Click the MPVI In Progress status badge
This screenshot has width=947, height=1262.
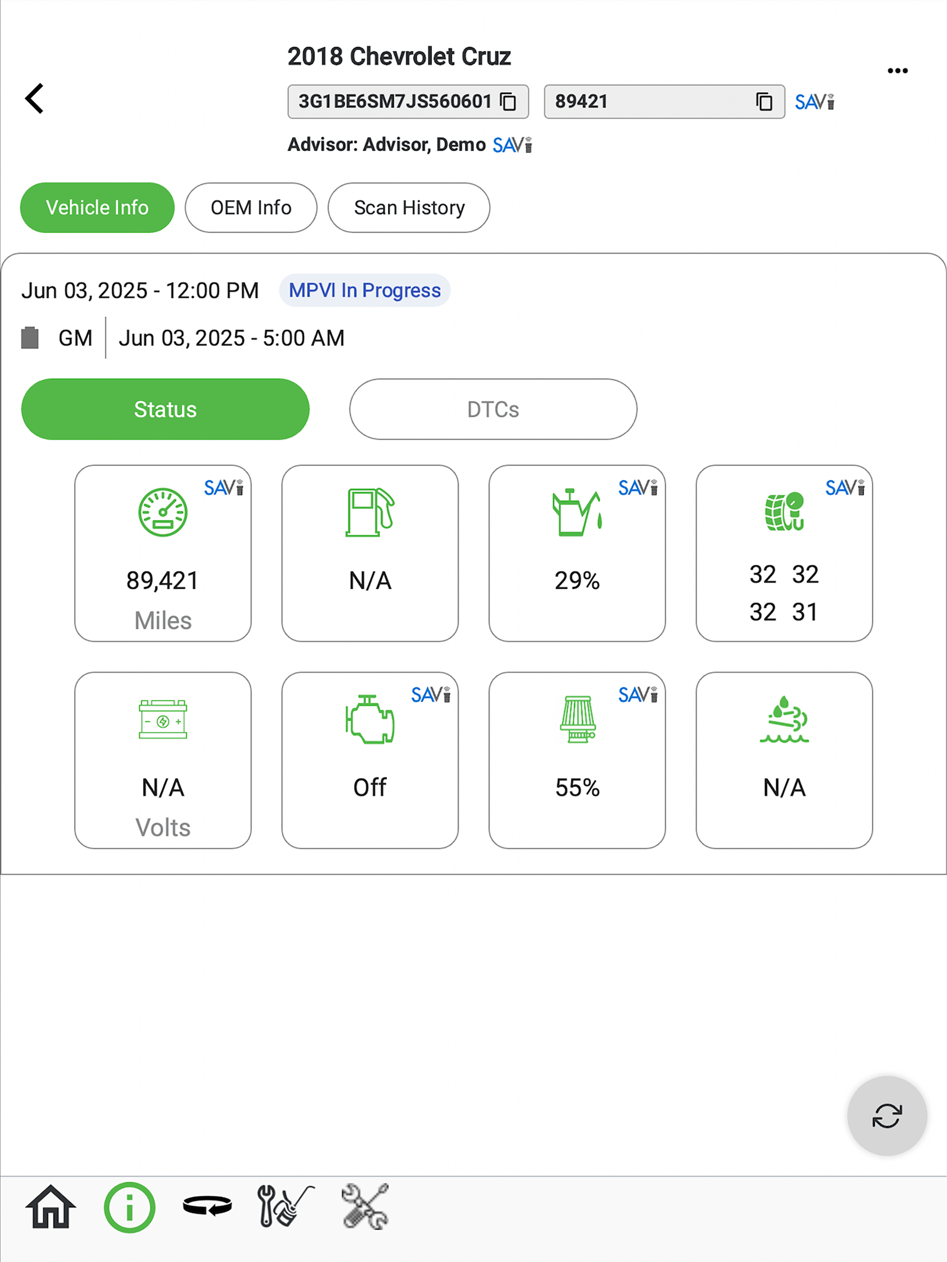point(364,290)
